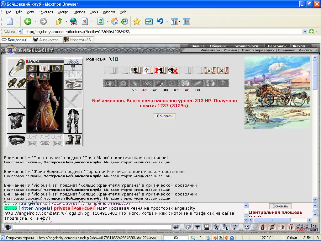Image resolution: width=321 pixels, height=241 pixels.
Task: Stop page loading with red X icon
Action: (85, 21)
